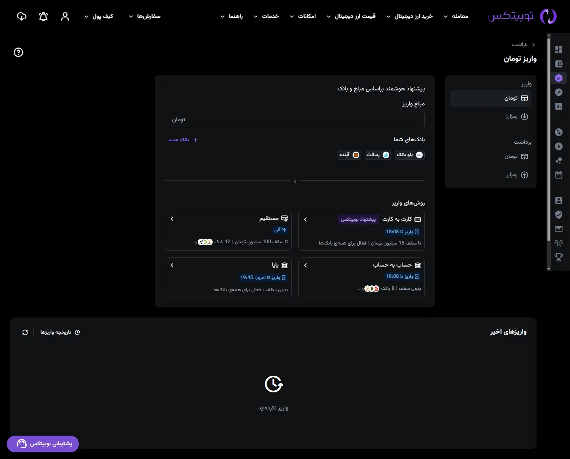Click the آنی instant label
Image resolution: width=570 pixels, height=459 pixels.
coord(280,230)
